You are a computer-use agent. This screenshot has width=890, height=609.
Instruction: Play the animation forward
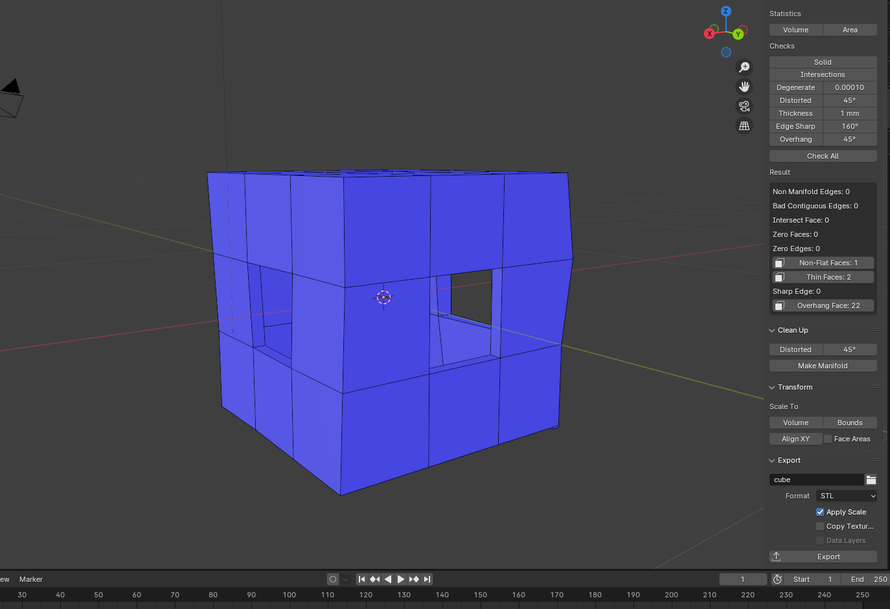tap(400, 579)
